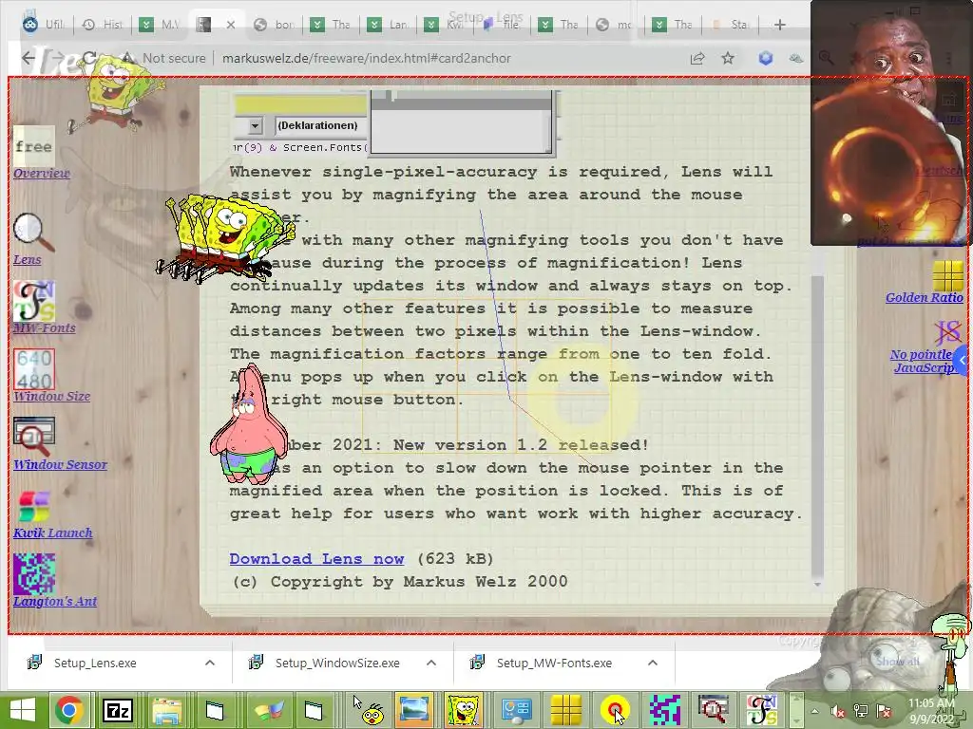Follow the Golden Ratio text link

click(925, 297)
